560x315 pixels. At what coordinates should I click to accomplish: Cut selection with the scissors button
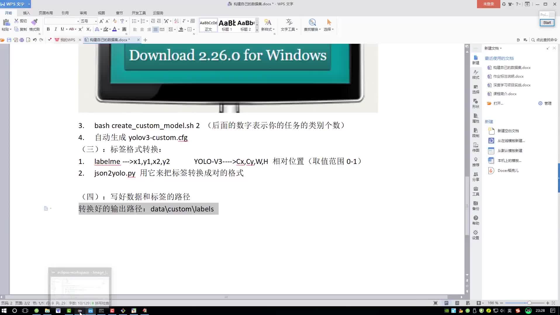(20, 21)
